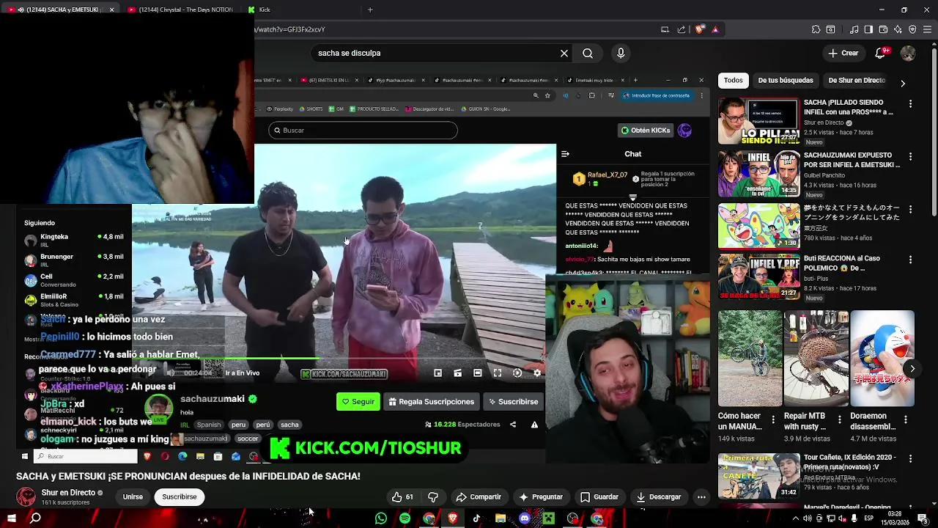
Task: Open Brave Shields lion icon in address bar
Action: point(700,29)
